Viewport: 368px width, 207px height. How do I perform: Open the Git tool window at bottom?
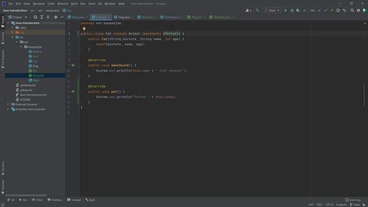click(x=11, y=200)
